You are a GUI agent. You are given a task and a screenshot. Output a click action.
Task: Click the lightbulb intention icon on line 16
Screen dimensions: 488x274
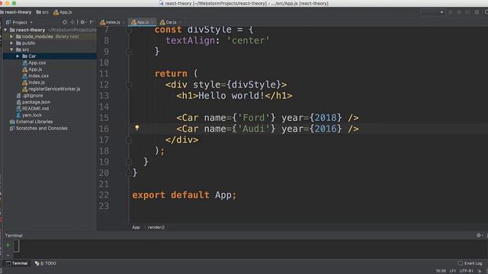tap(137, 128)
